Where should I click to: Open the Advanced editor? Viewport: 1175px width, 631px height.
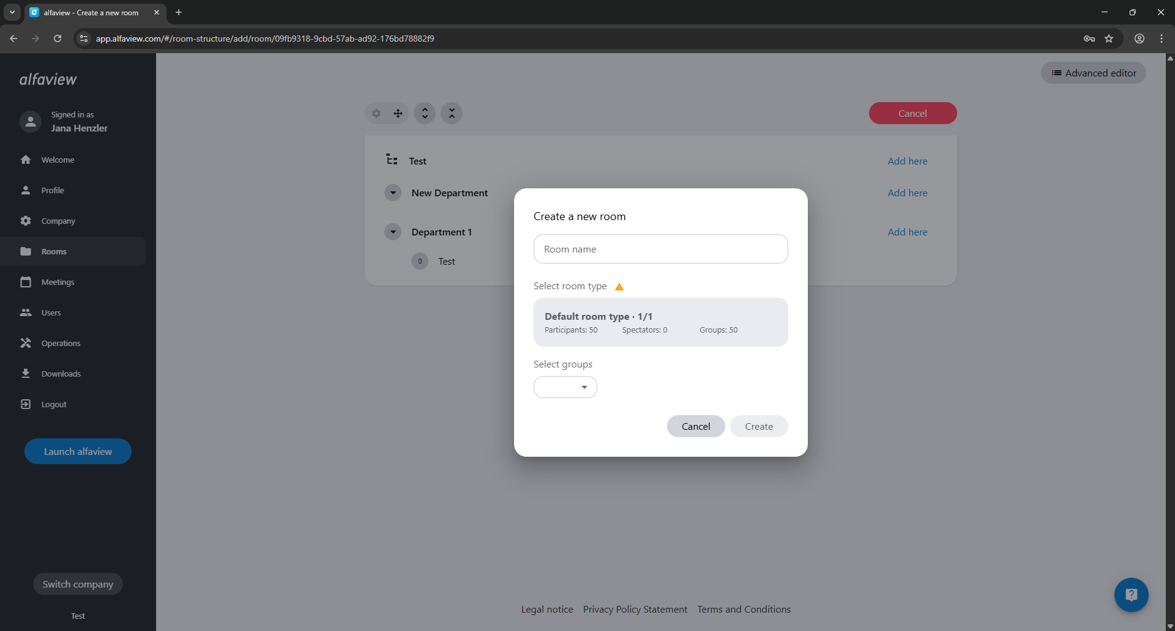click(1094, 73)
